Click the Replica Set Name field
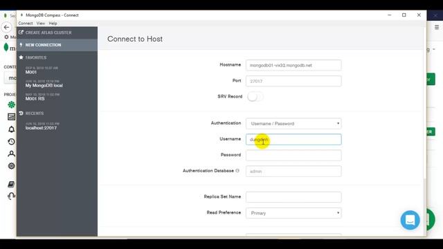The height and width of the screenshot is (249, 443). [x=293, y=197]
